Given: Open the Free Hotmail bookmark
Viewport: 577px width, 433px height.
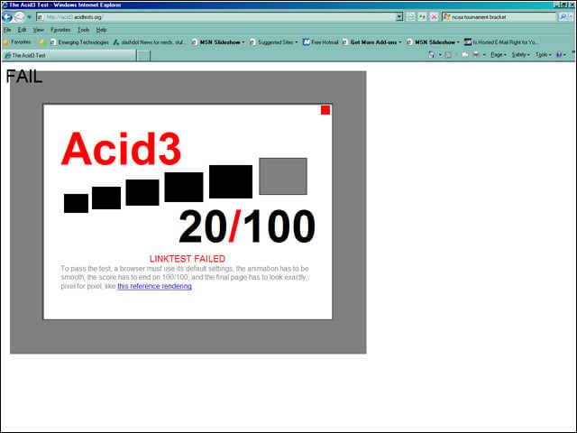Looking at the screenshot, I should tap(321, 42).
